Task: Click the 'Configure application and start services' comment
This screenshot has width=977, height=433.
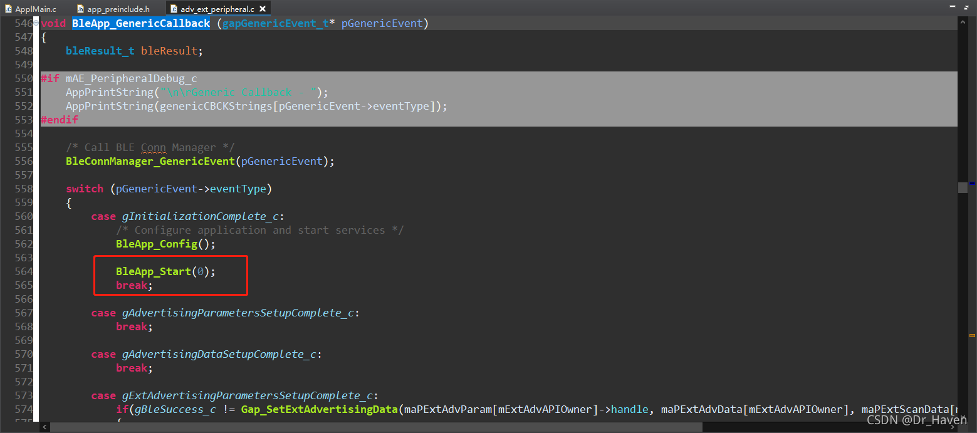Action: (x=260, y=230)
